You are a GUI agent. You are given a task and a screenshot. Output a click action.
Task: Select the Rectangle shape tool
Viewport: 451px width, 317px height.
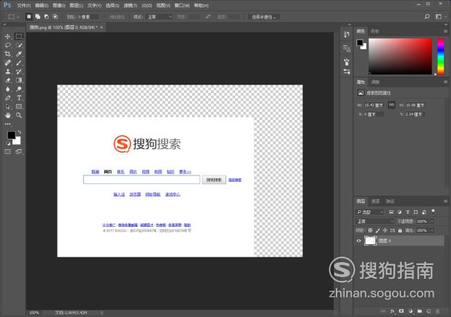[19, 107]
